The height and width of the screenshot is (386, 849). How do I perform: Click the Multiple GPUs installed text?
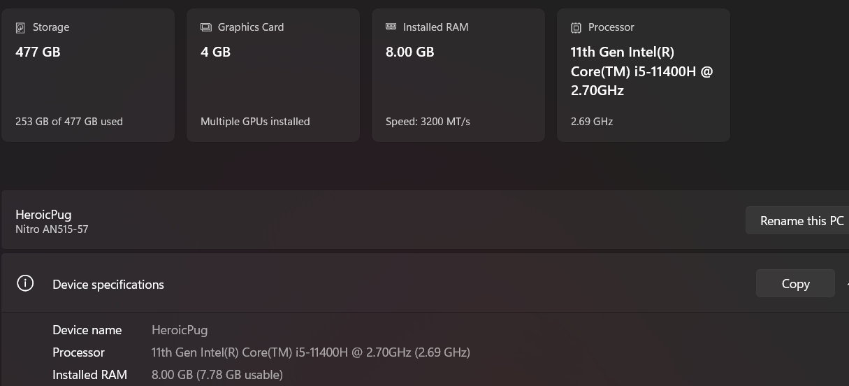coord(255,122)
